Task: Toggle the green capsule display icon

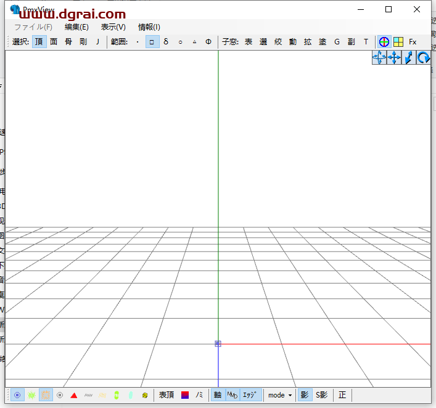Action: (x=117, y=395)
